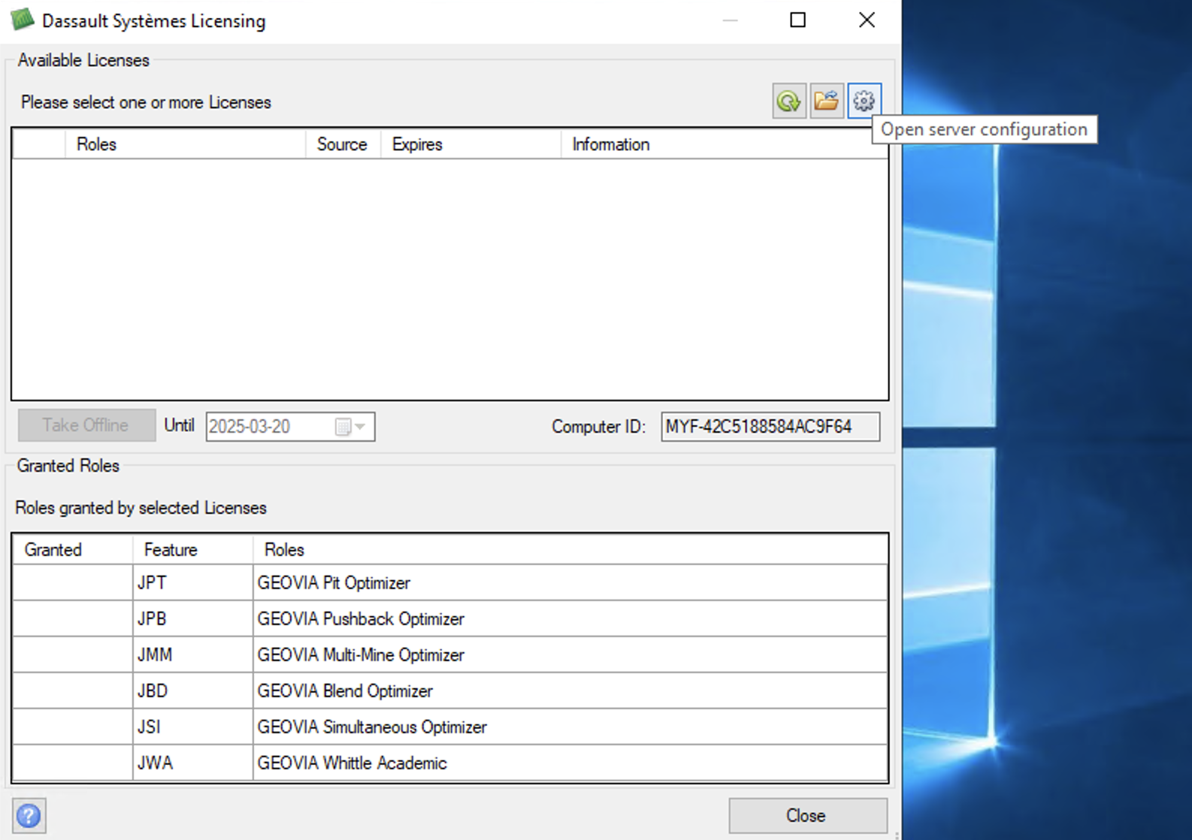Select the GEOVIA Whittle Academic row
Screen dimensions: 1192x840
tap(450, 763)
